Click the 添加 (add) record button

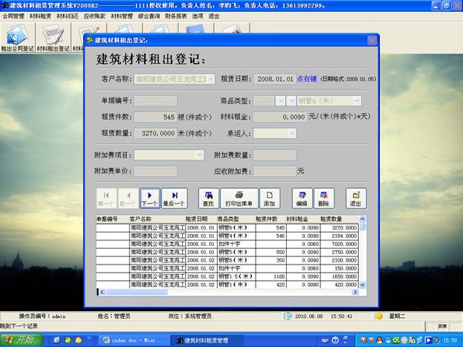(269, 198)
